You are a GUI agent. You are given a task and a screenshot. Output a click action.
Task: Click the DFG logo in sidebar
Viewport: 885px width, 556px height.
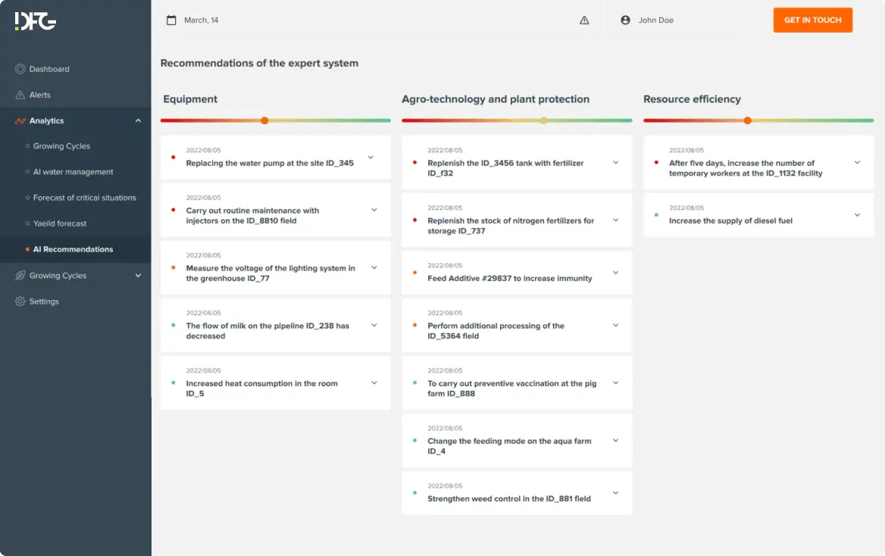coord(35,21)
